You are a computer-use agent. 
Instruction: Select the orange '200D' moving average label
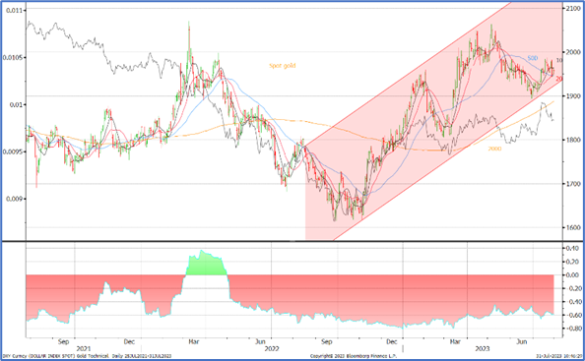(x=495, y=149)
